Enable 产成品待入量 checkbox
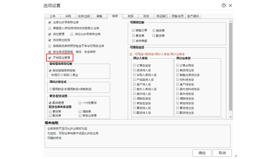Image resolution: width=278 pixels, height=159 pixels. click(134, 80)
